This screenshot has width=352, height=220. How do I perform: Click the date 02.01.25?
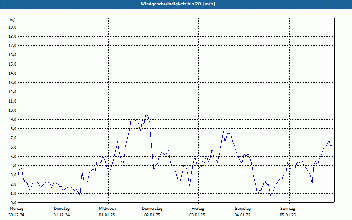point(152,215)
